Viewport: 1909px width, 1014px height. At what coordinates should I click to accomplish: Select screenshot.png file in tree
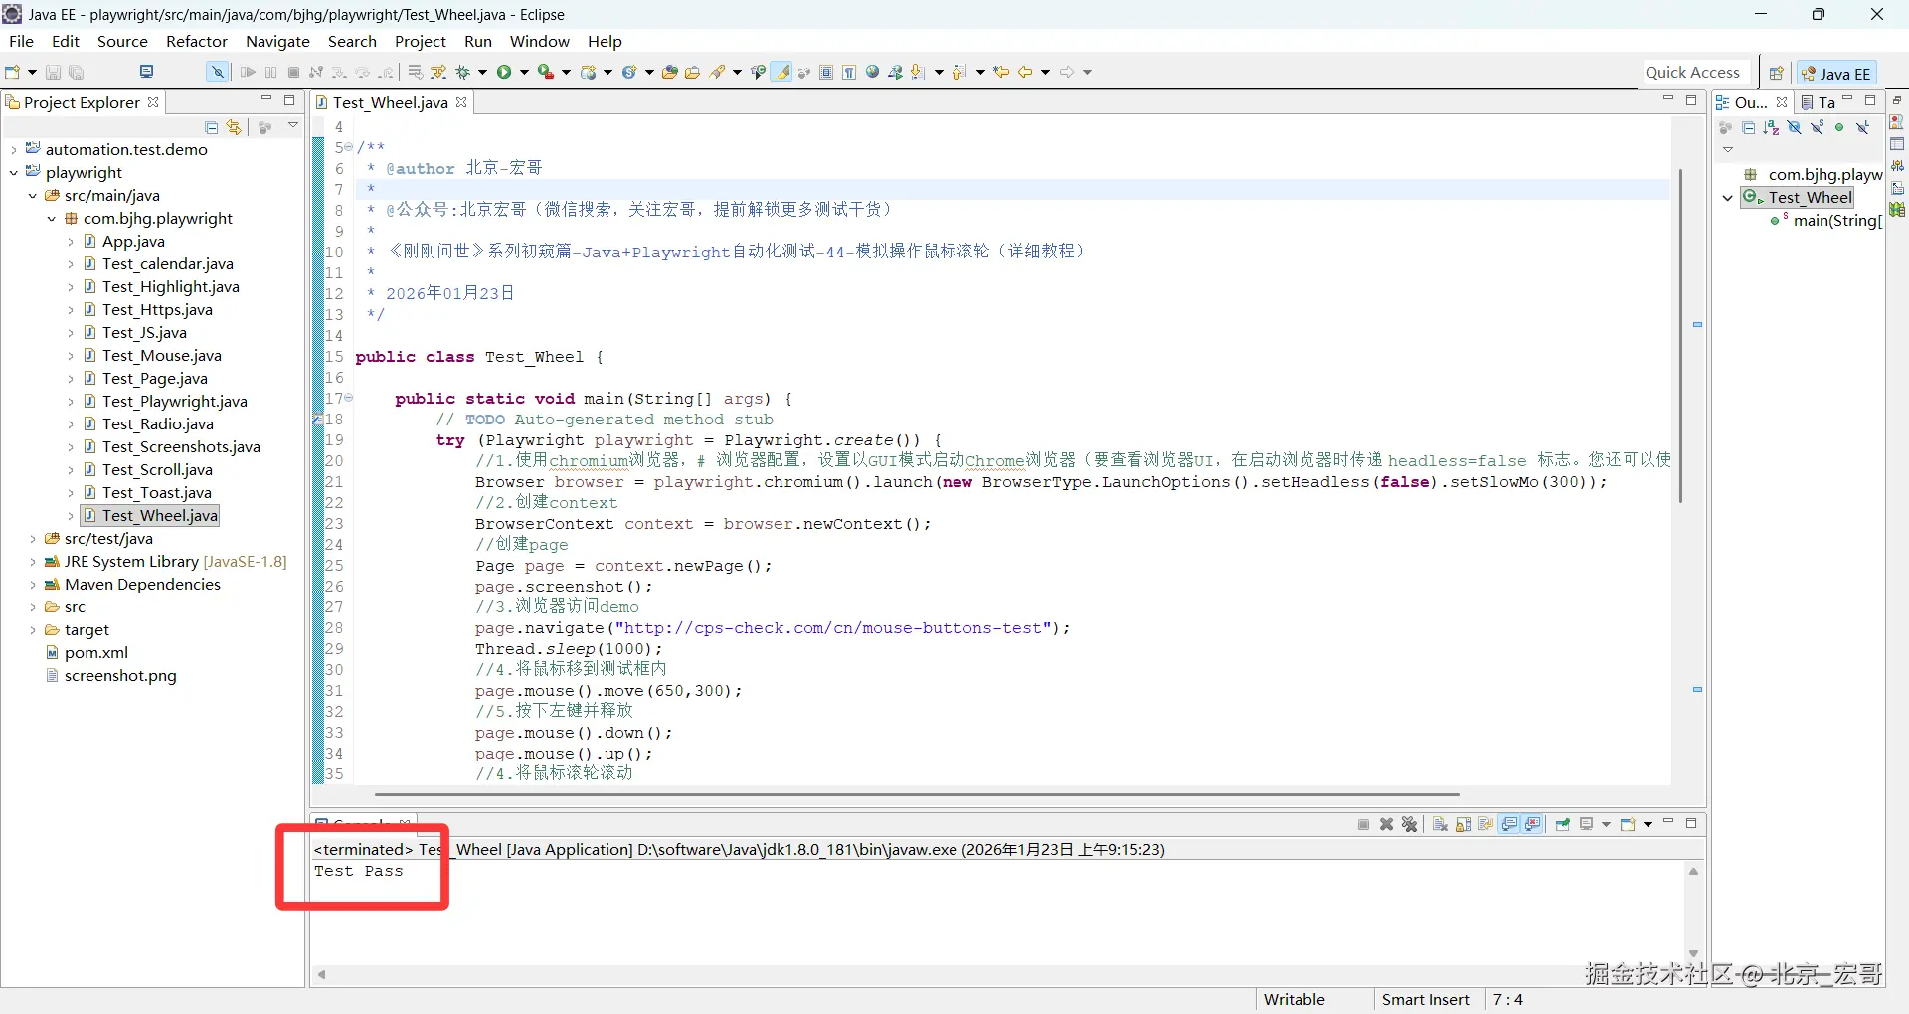pos(120,676)
